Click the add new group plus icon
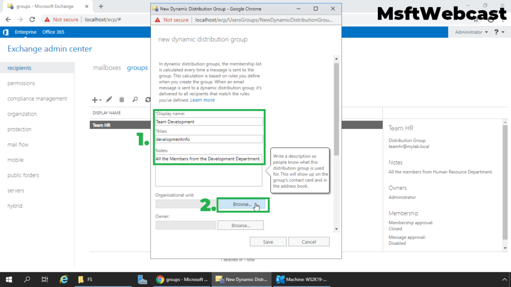 coord(94,100)
